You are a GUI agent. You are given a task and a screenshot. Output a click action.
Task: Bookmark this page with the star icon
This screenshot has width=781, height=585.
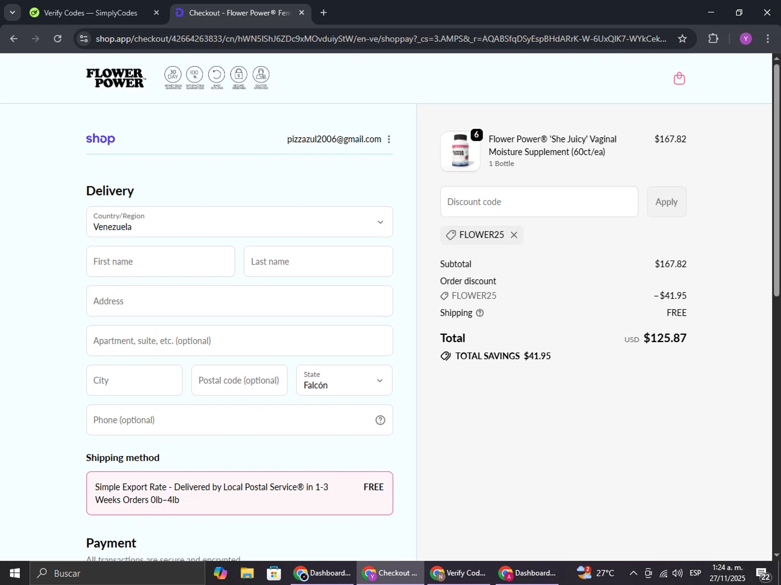pos(682,38)
